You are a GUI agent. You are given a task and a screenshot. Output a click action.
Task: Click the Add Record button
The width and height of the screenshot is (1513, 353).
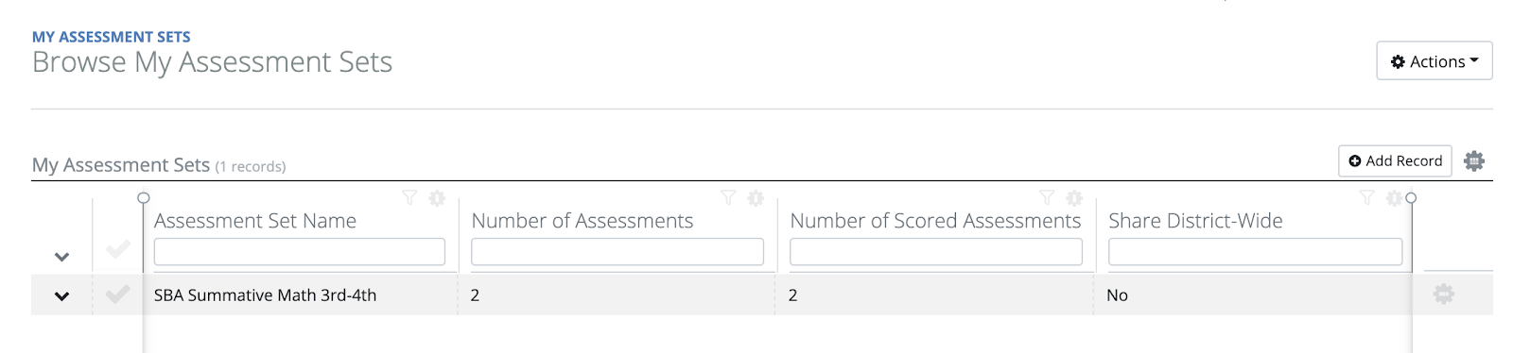(x=1395, y=161)
